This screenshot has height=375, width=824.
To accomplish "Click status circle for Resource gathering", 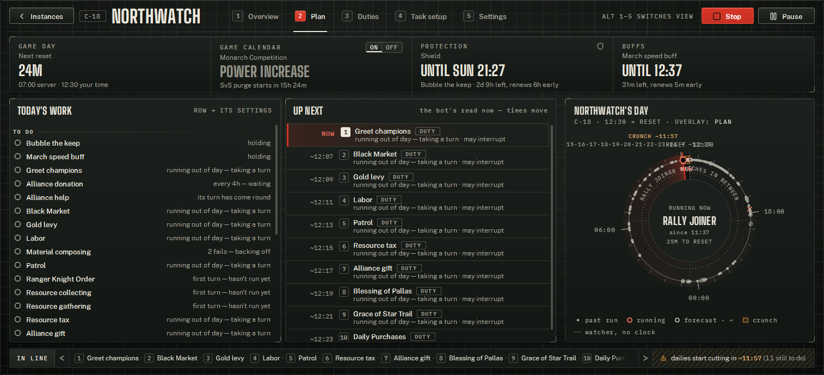I will click(x=18, y=306).
